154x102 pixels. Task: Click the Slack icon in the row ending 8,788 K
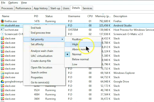point(2,43)
